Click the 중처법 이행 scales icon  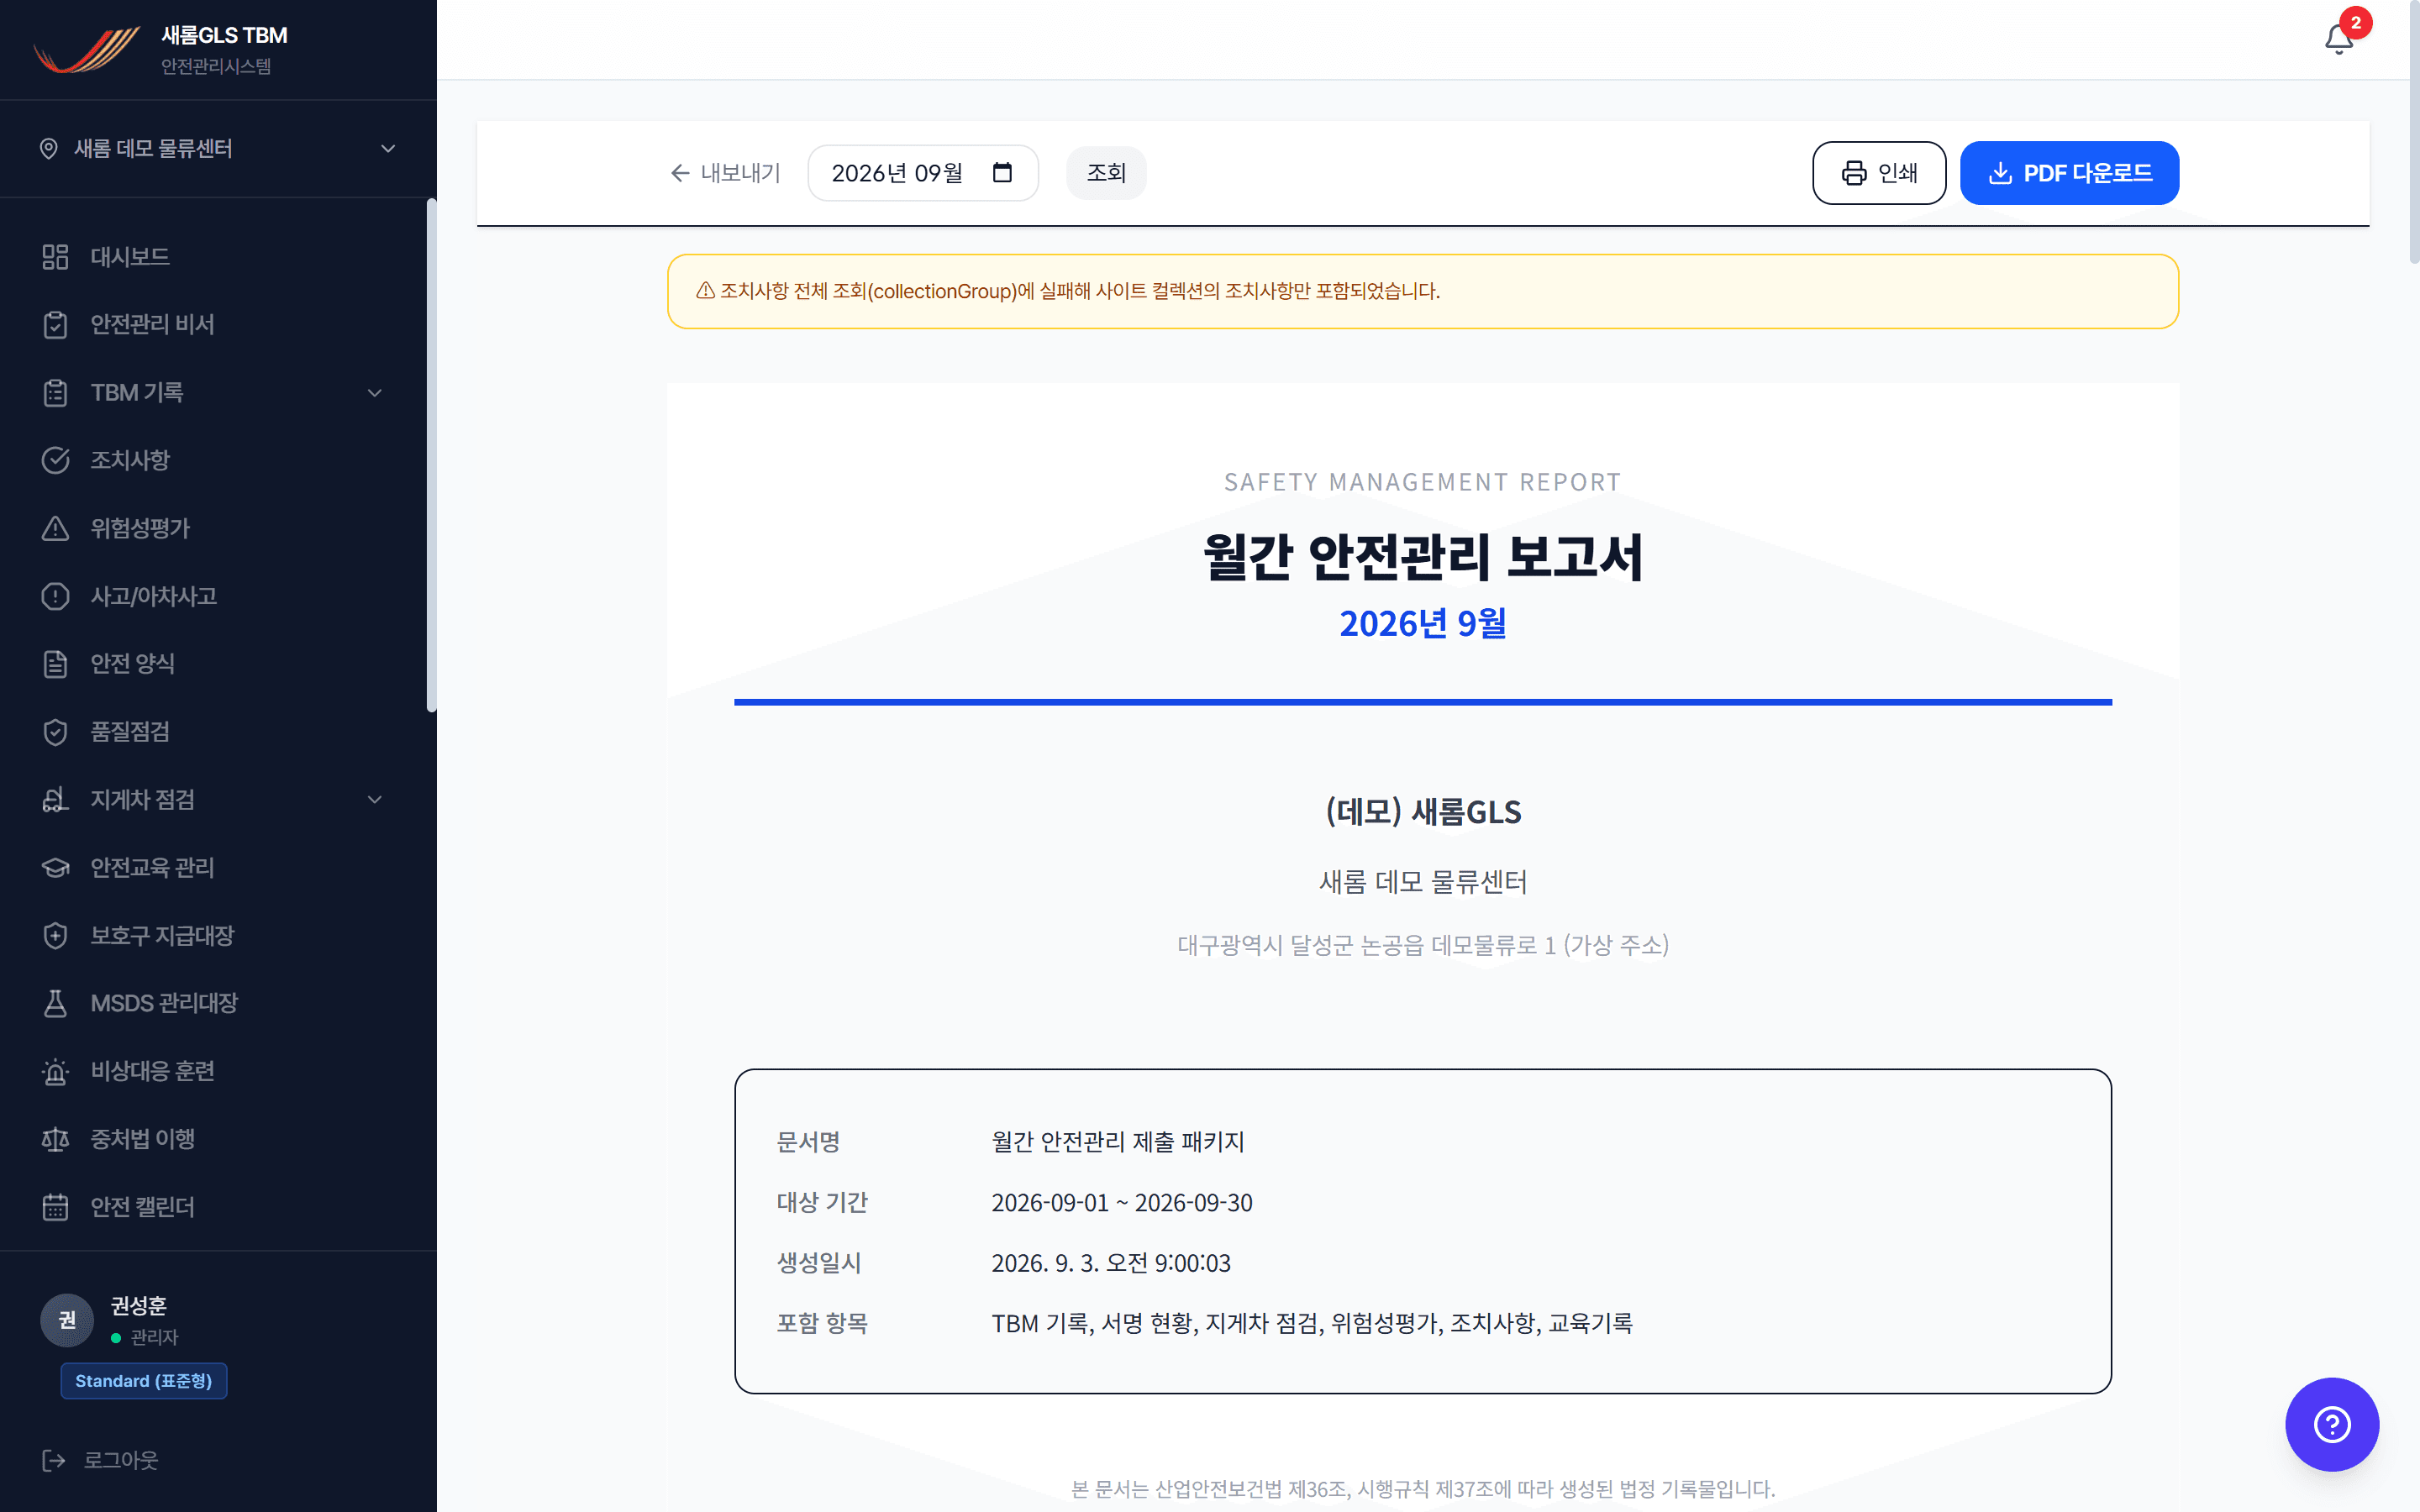click(x=55, y=1139)
